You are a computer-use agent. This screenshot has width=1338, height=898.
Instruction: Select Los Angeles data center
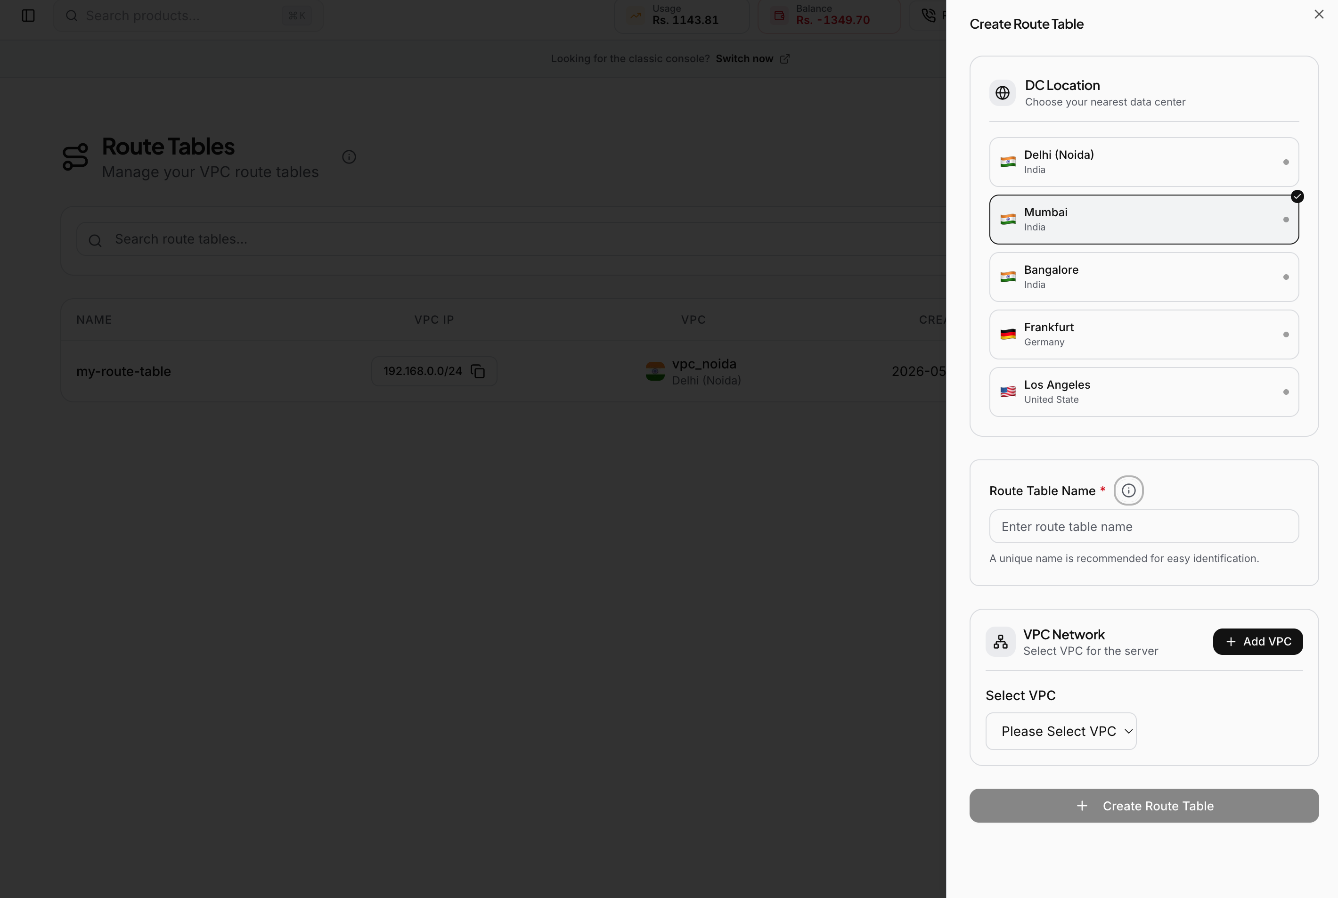click(x=1143, y=392)
